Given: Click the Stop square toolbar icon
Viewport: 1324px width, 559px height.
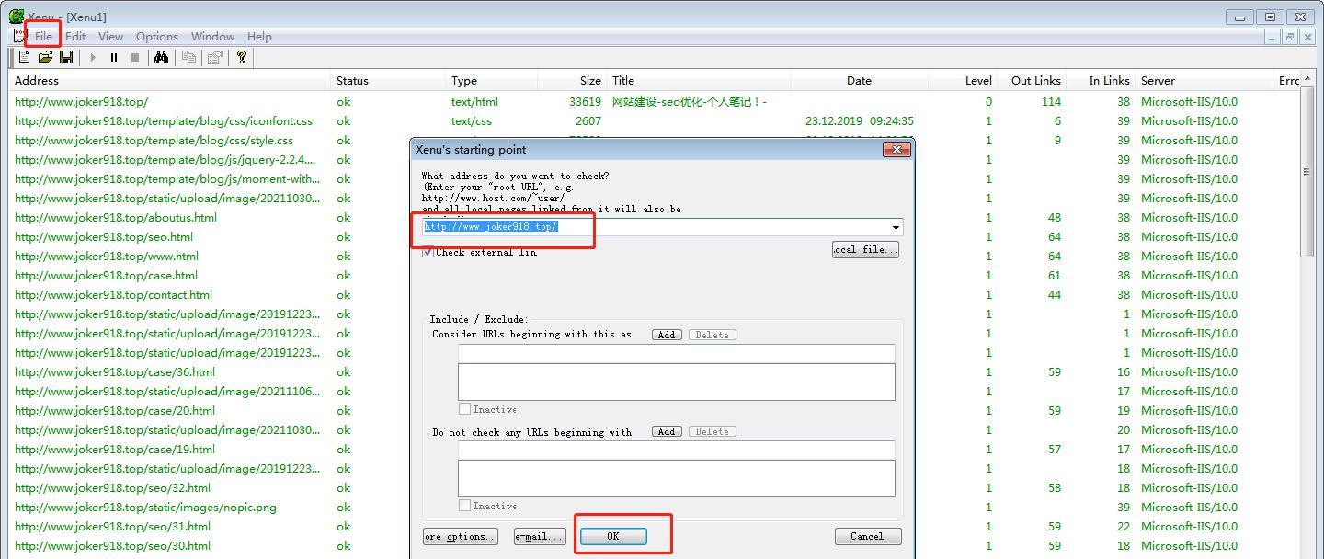Looking at the screenshot, I should (135, 57).
